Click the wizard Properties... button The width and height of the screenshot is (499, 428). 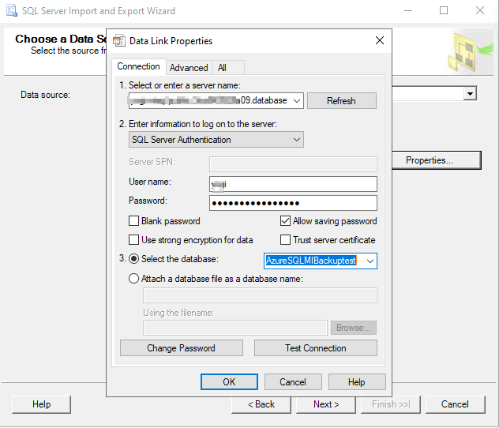pos(436,160)
